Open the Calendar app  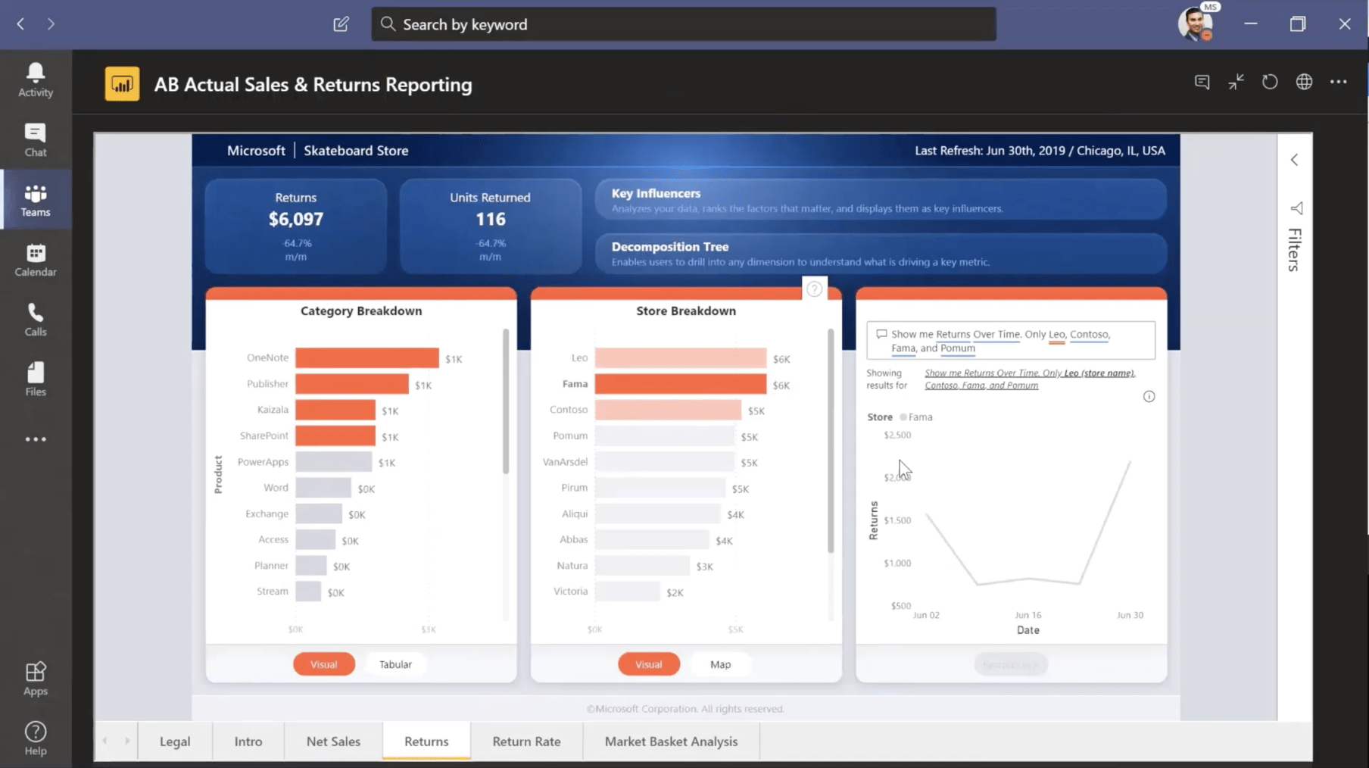point(36,260)
